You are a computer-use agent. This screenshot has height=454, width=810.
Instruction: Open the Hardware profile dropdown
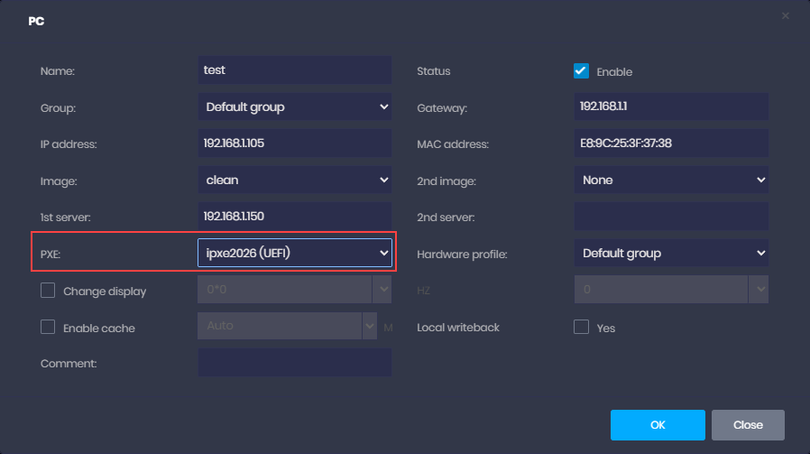coord(671,254)
